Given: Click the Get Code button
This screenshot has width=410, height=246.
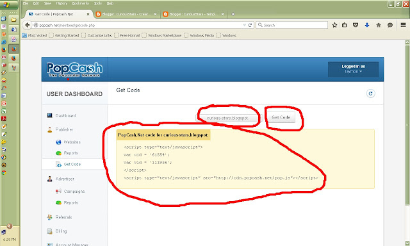Looking at the screenshot, I should click(x=281, y=117).
